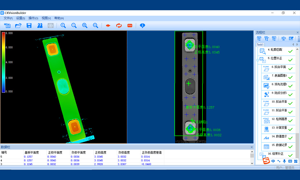Click DEL tool icon in flow panel

(x=266, y=38)
